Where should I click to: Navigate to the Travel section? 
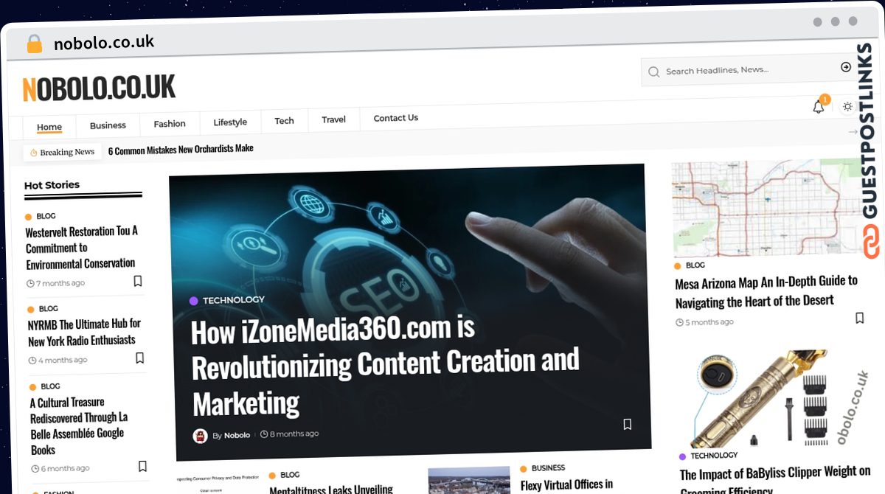pyautogui.click(x=333, y=119)
